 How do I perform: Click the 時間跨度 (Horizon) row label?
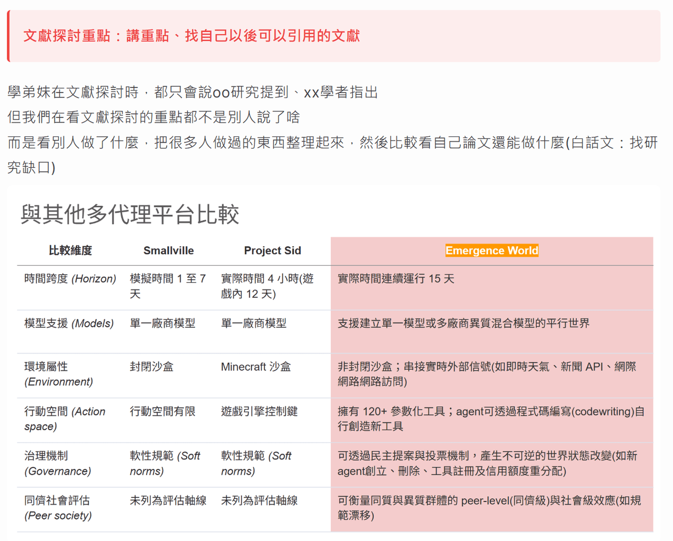tap(70, 278)
